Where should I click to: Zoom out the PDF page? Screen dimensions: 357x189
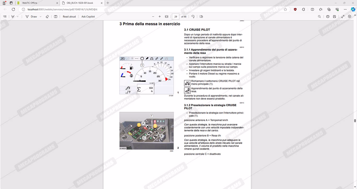(x=153, y=16)
